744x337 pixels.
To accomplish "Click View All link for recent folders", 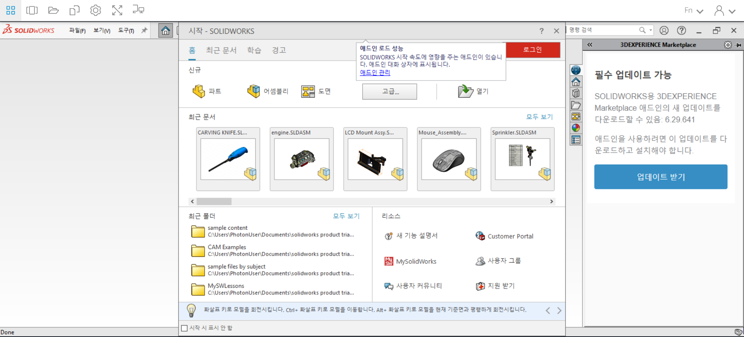I will (x=346, y=216).
